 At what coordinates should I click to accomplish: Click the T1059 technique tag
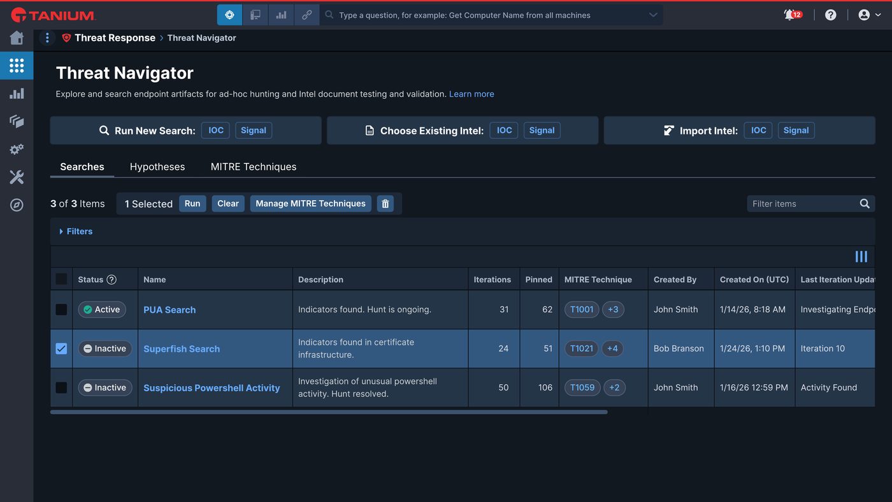tap(582, 387)
